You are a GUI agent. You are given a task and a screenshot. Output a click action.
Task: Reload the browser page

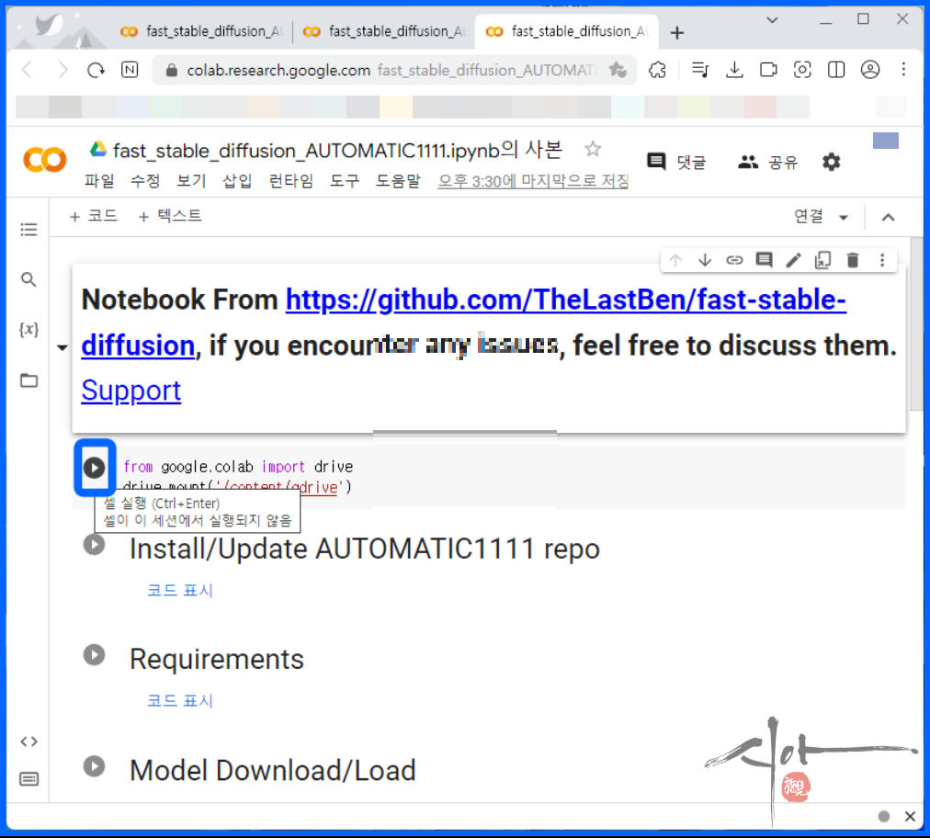[96, 71]
